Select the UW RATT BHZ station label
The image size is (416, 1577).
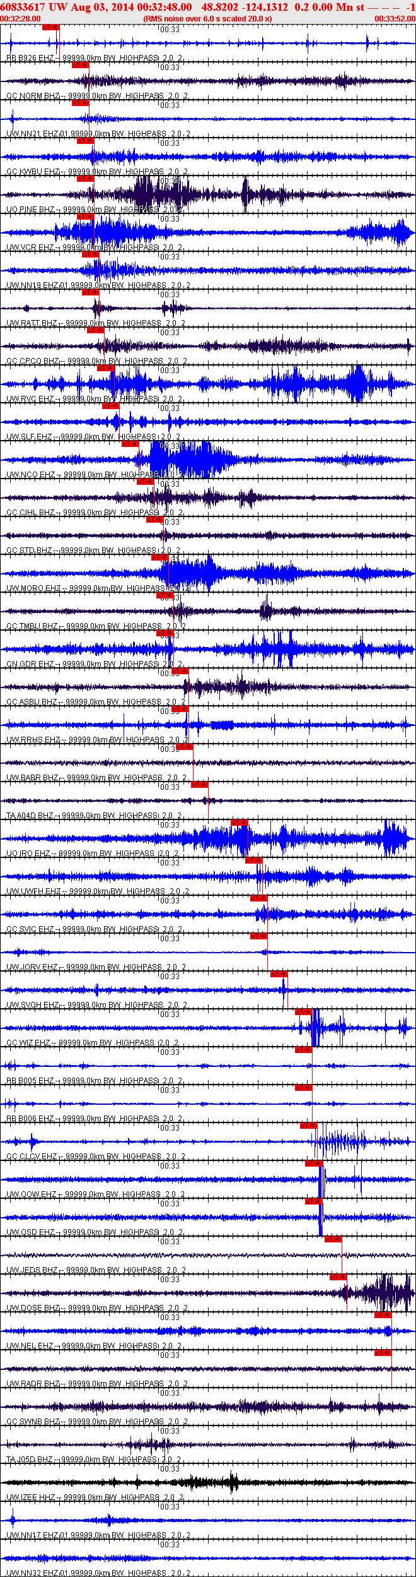click(96, 323)
